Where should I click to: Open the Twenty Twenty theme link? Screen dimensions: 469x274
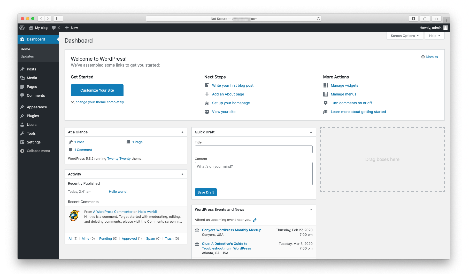point(119,159)
